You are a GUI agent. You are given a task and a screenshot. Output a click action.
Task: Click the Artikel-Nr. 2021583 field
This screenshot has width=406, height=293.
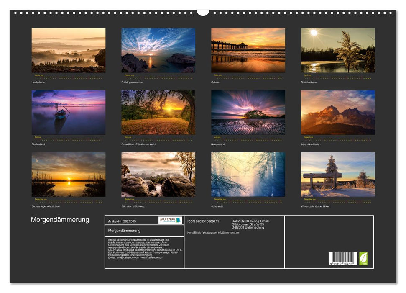point(122,221)
